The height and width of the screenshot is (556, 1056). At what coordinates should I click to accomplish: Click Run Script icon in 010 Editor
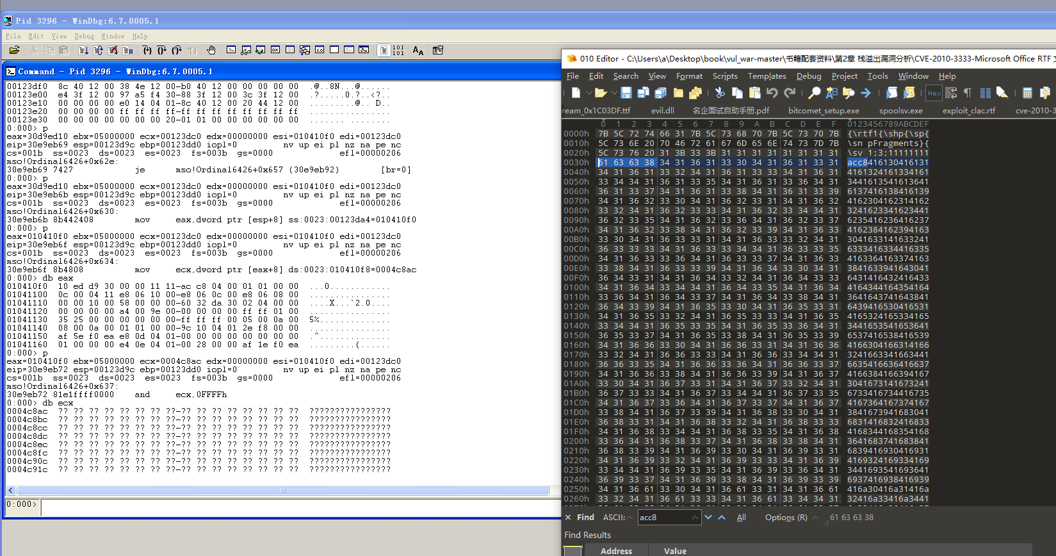892,93
